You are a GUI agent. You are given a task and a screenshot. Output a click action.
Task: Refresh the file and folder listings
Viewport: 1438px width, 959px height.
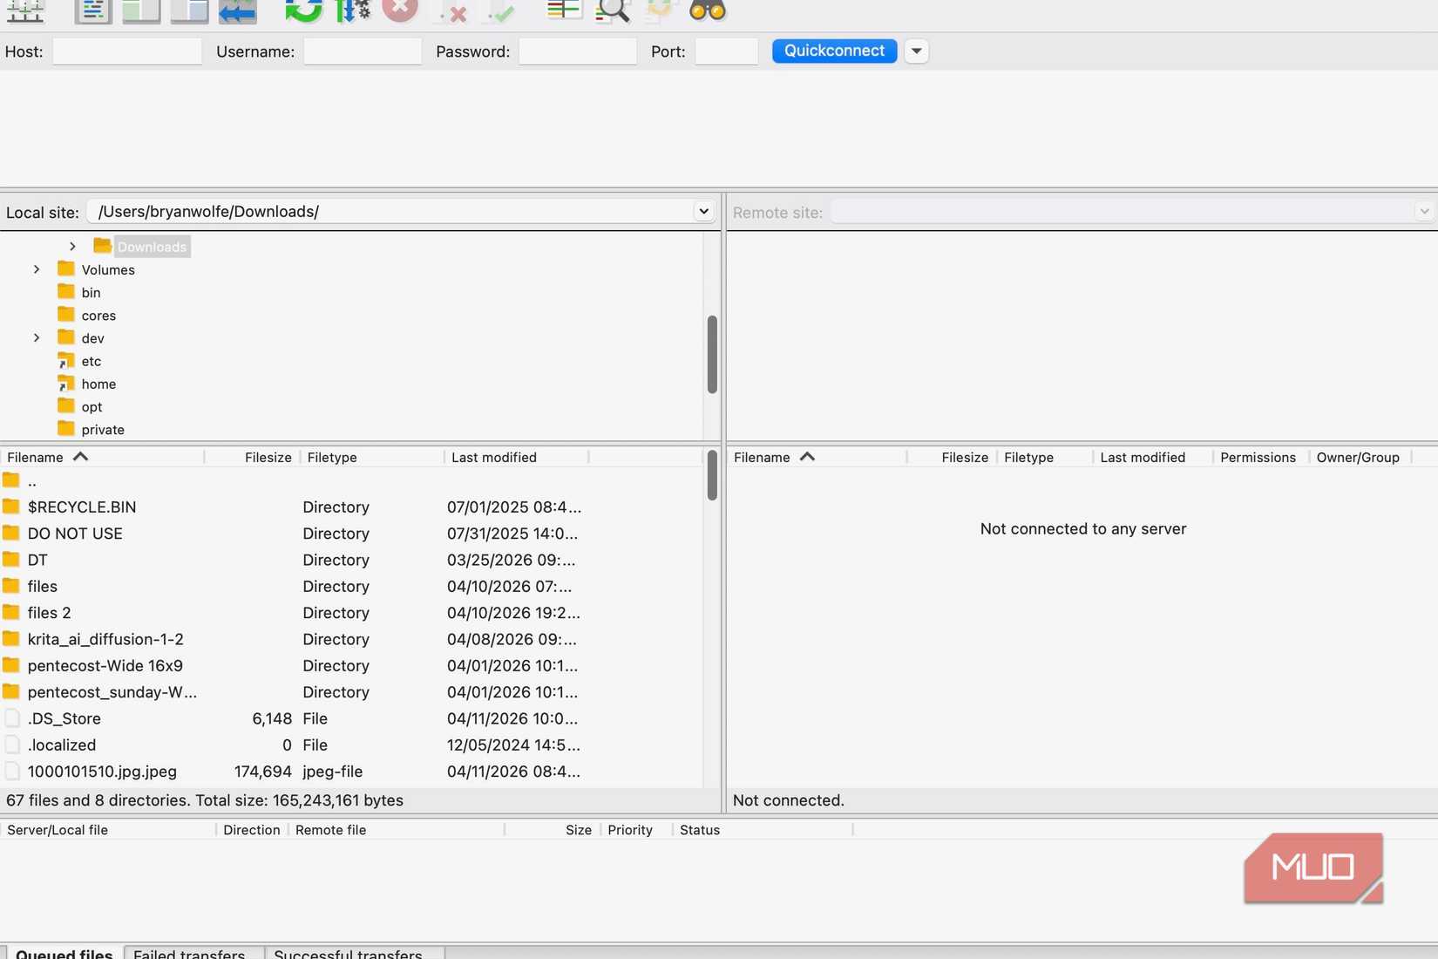(x=302, y=12)
